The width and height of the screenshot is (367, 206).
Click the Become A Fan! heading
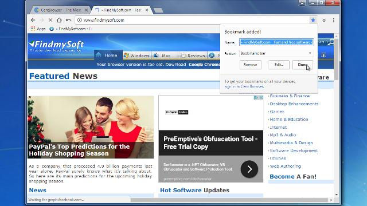tap(293, 177)
